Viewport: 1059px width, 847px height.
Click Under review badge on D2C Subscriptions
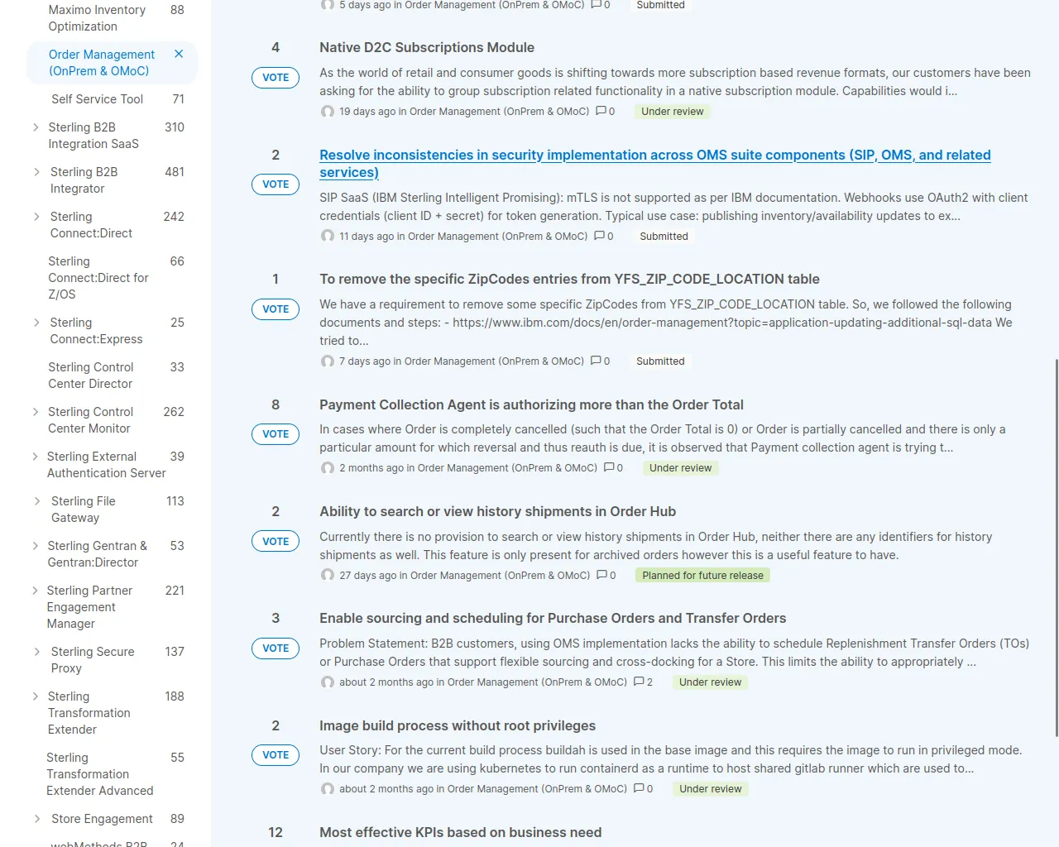click(672, 111)
